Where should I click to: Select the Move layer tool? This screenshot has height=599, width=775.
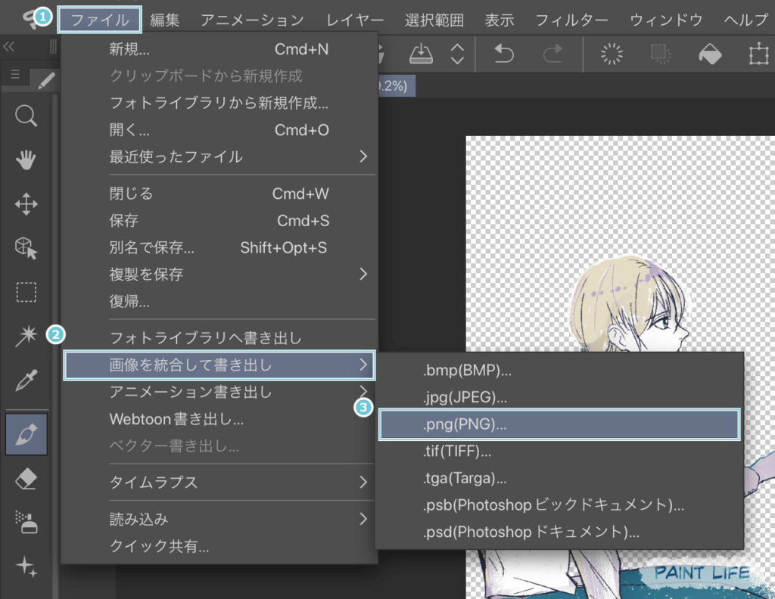(x=26, y=203)
